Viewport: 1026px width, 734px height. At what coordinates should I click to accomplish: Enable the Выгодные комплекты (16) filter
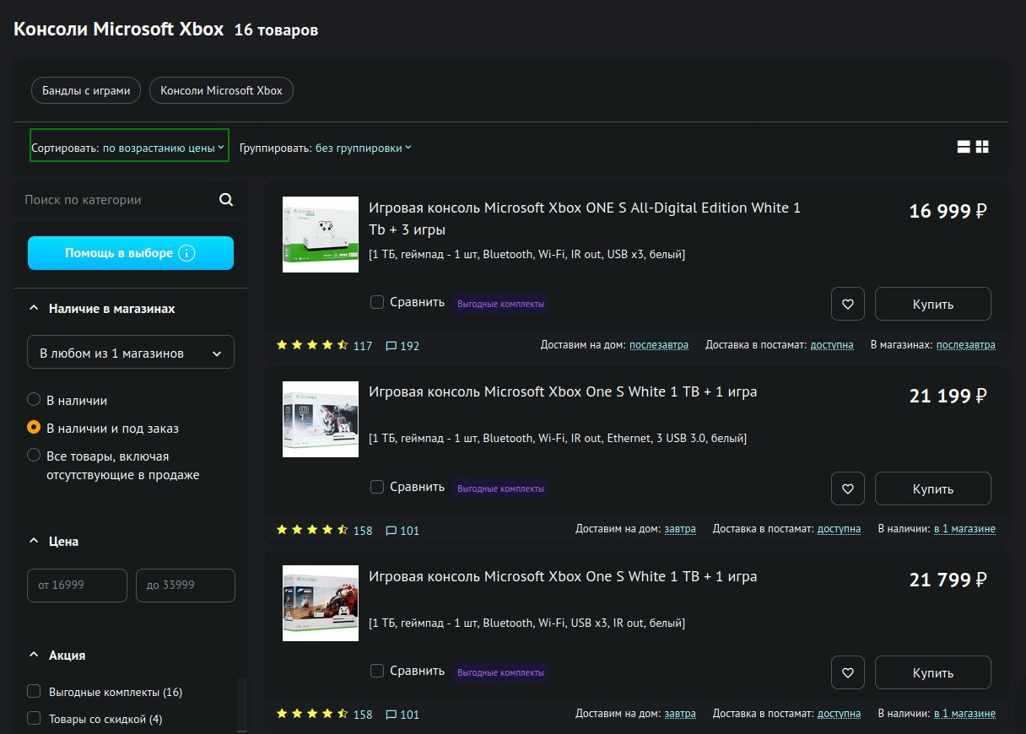coord(34,692)
